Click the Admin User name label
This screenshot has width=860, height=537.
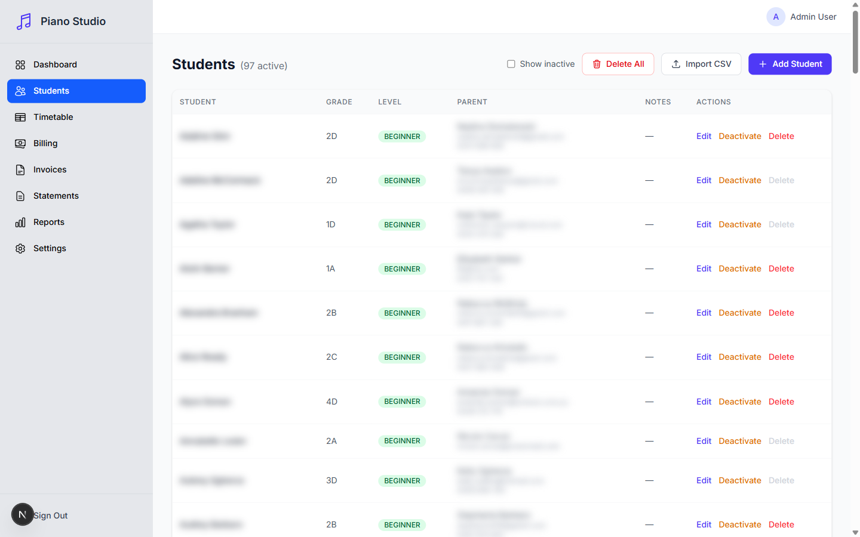pos(813,17)
